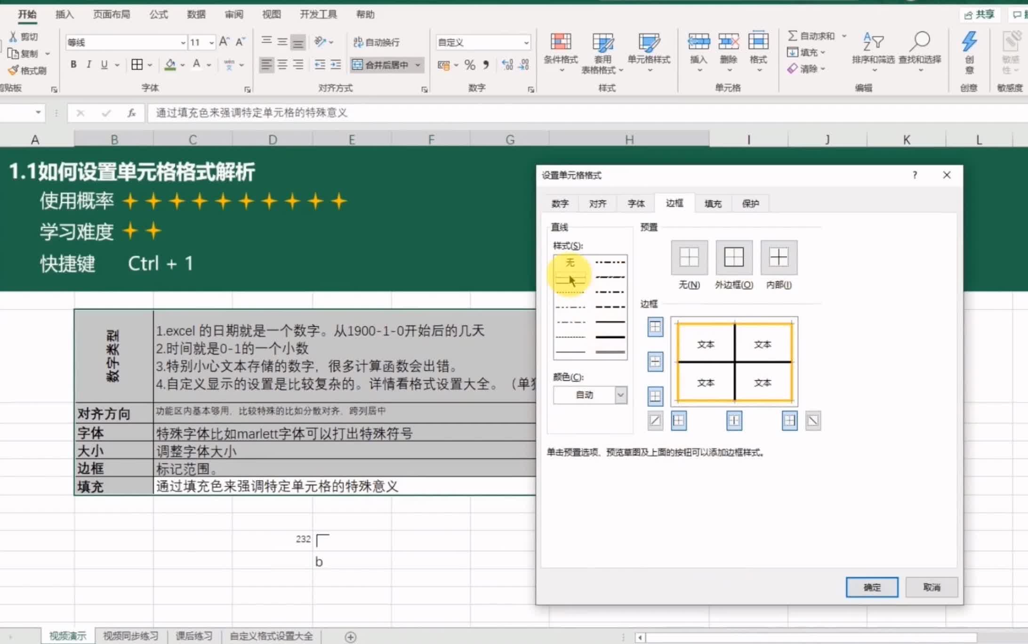Open the border color dropdown

(x=620, y=395)
